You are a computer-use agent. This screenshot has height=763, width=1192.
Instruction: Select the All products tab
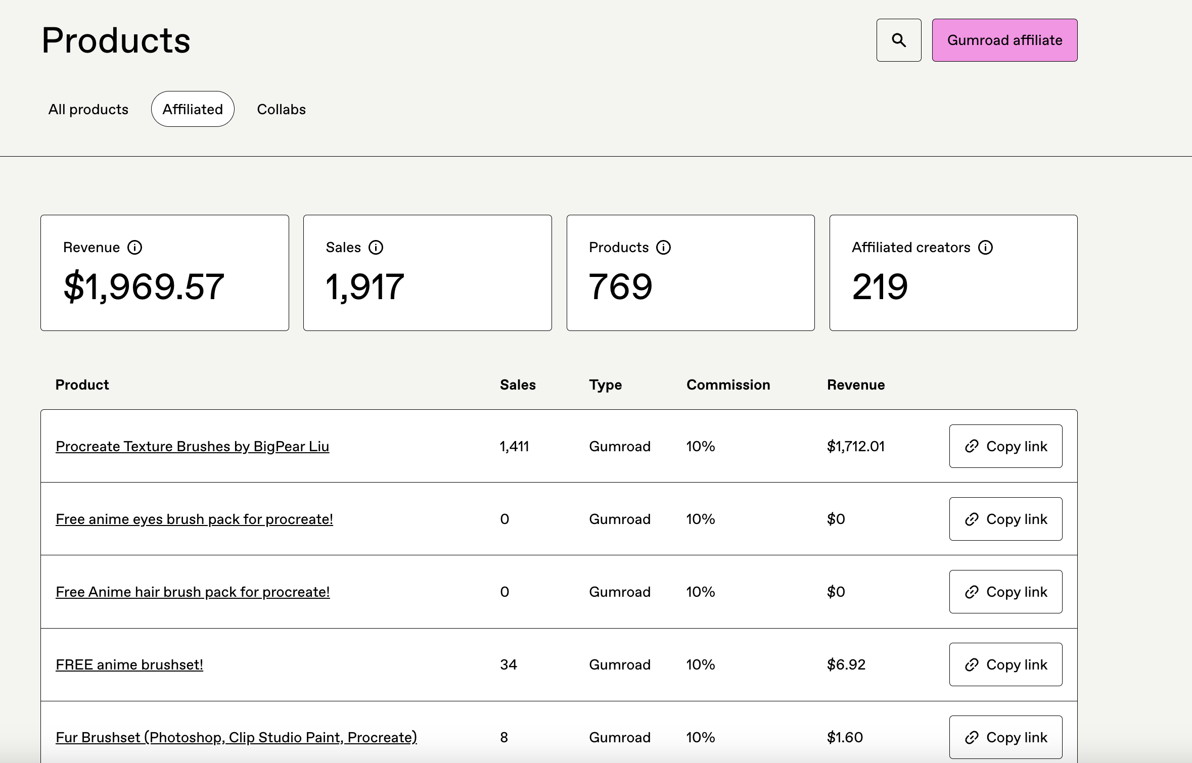88,109
